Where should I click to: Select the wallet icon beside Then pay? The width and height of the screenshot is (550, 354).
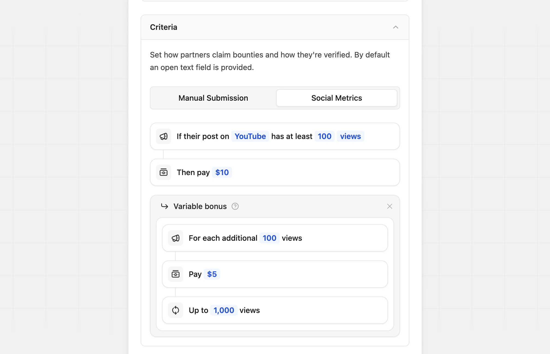point(163,172)
